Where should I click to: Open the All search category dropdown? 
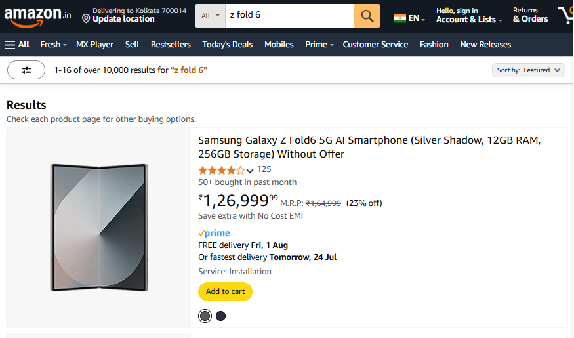(210, 15)
